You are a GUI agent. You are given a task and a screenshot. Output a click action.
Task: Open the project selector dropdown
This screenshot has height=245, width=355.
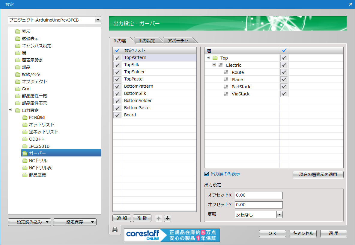[x=98, y=20]
